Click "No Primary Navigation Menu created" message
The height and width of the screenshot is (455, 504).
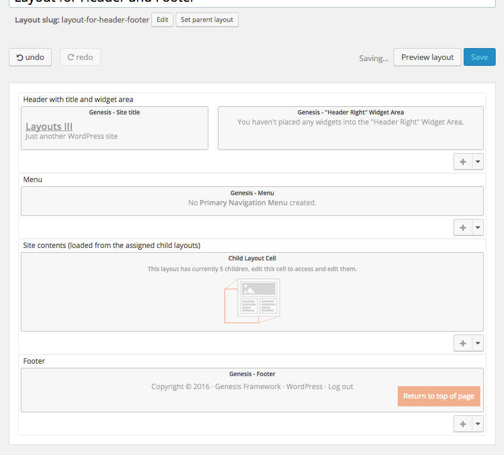[252, 203]
